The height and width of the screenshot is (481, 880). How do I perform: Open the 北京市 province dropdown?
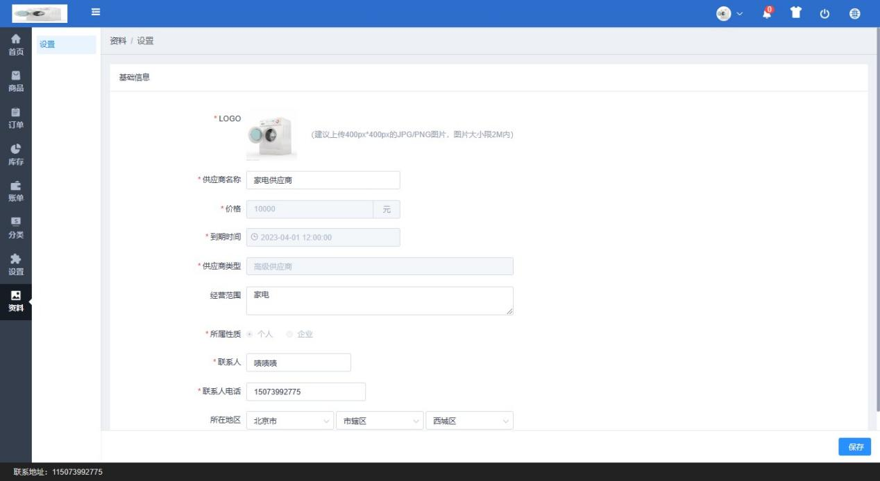click(290, 421)
